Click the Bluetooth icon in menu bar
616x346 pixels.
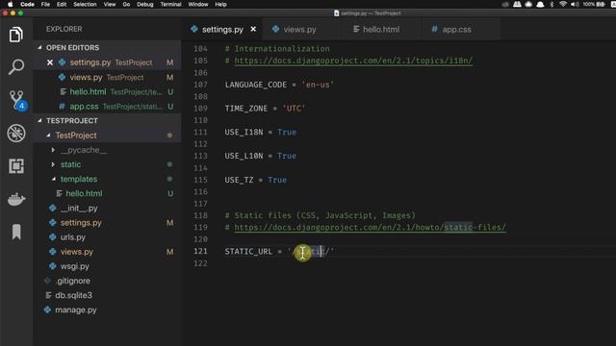[x=552, y=4]
